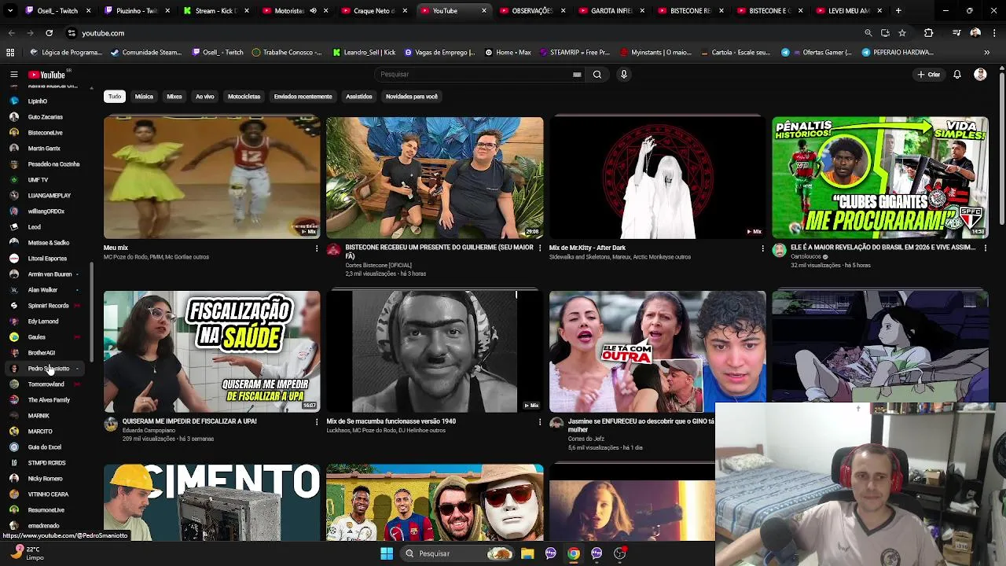
Task: Open options menu for BISTECONE RECEBEU video
Action: tap(539, 248)
